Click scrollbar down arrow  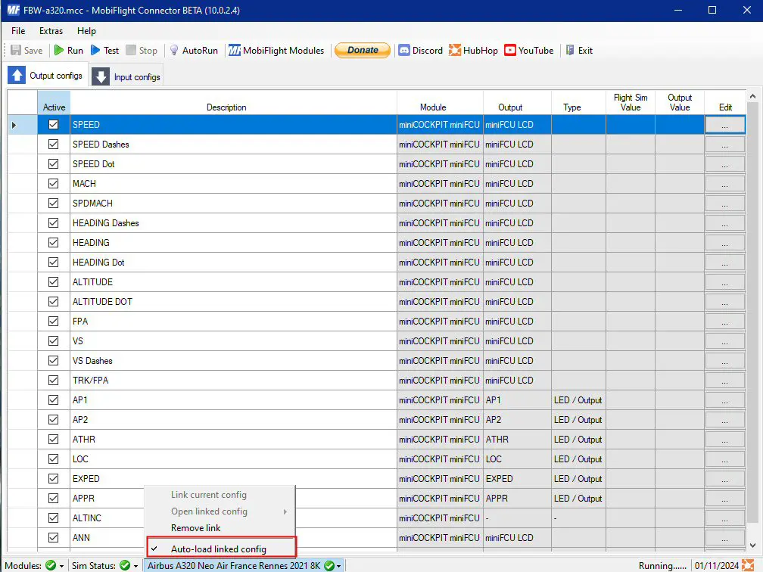pos(752,546)
